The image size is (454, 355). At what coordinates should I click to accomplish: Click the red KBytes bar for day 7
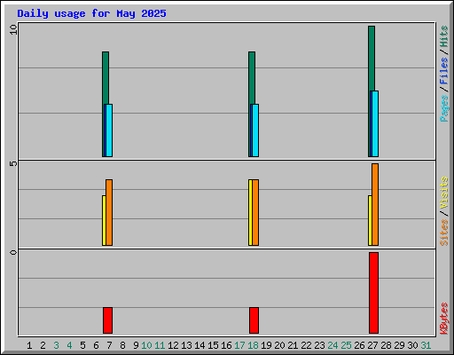click(x=107, y=320)
